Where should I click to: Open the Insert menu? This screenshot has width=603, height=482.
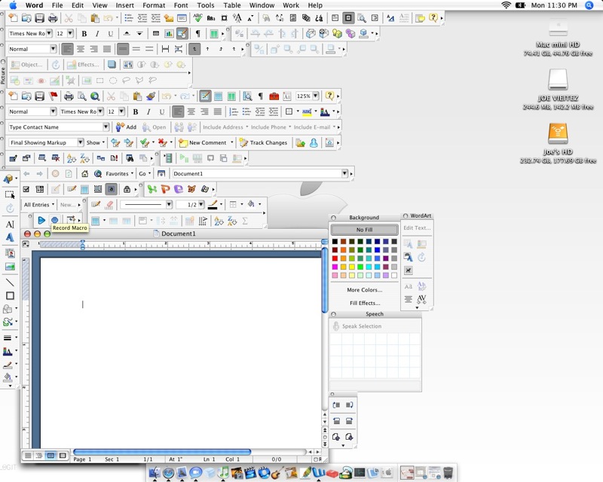tap(124, 5)
